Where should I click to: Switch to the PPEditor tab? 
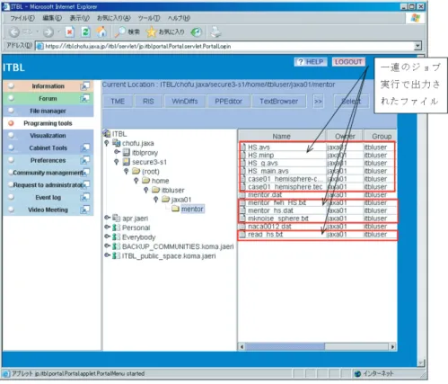pyautogui.click(x=228, y=102)
